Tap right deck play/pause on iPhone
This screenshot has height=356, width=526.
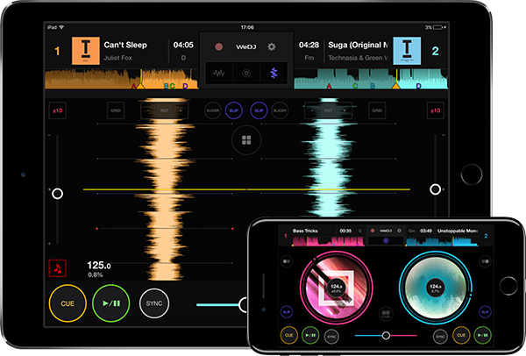coord(482,335)
